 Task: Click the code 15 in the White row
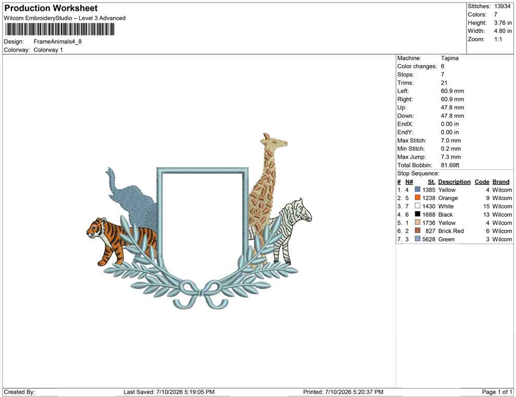point(486,206)
